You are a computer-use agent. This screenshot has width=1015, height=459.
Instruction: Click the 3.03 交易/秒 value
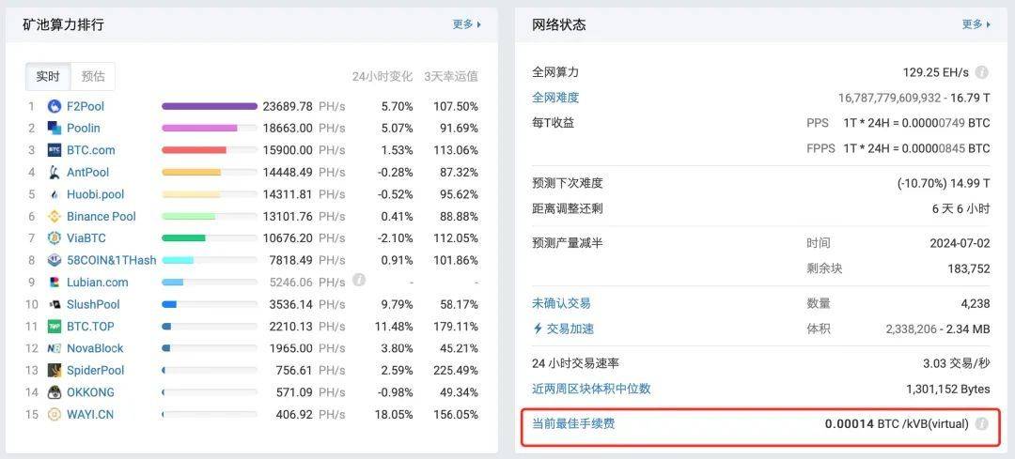957,364
